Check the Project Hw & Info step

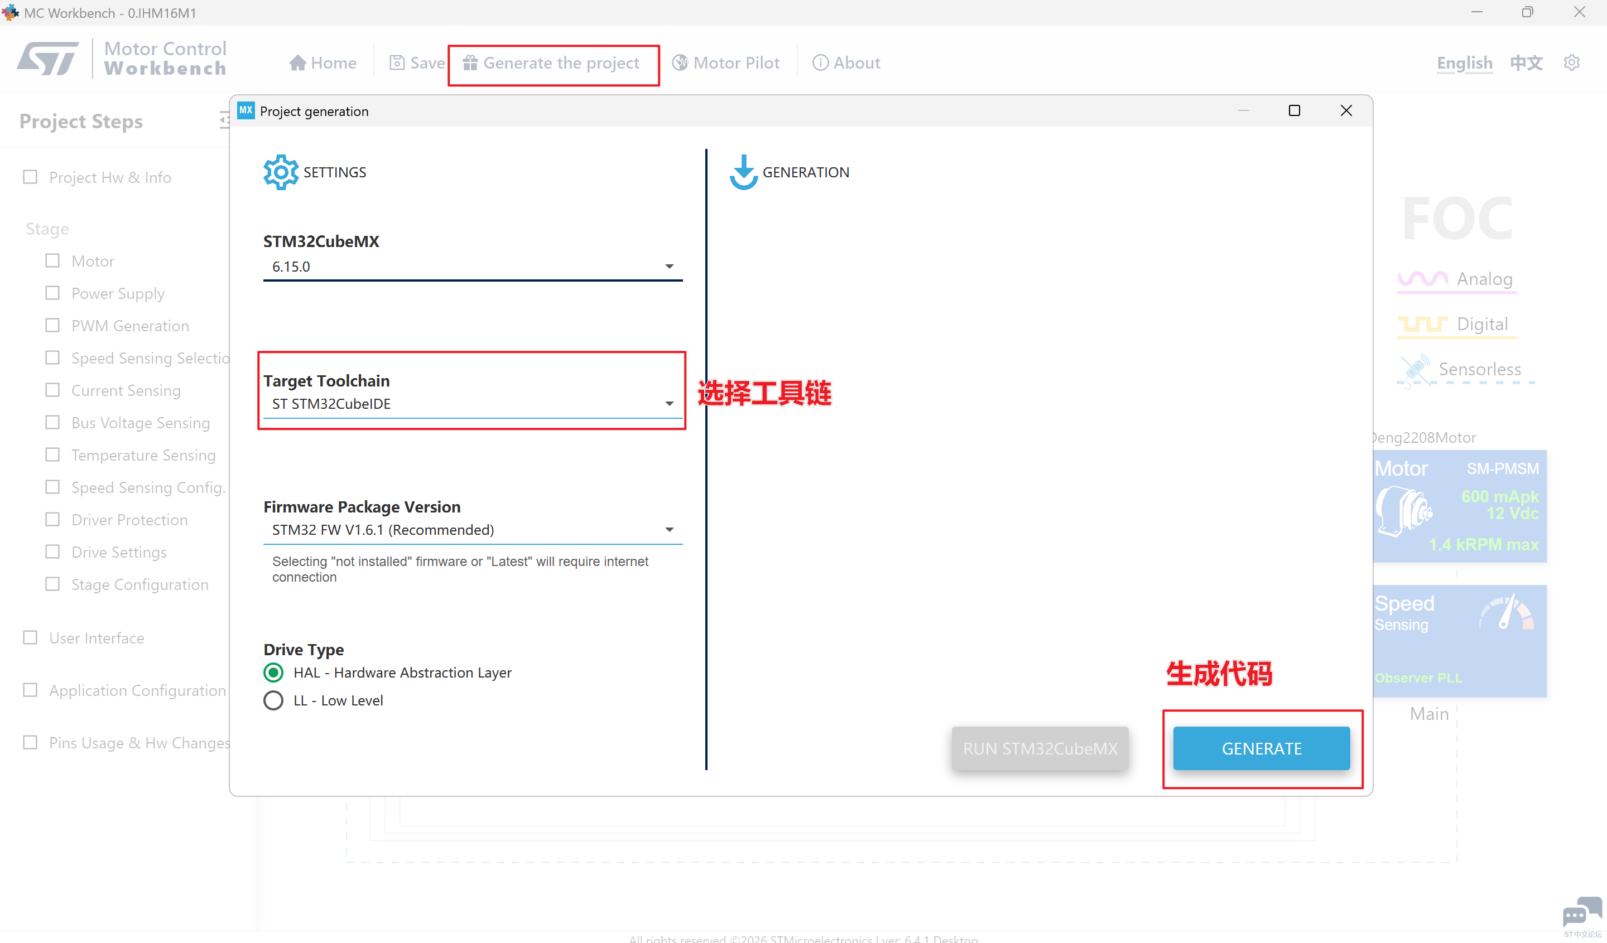coord(30,176)
